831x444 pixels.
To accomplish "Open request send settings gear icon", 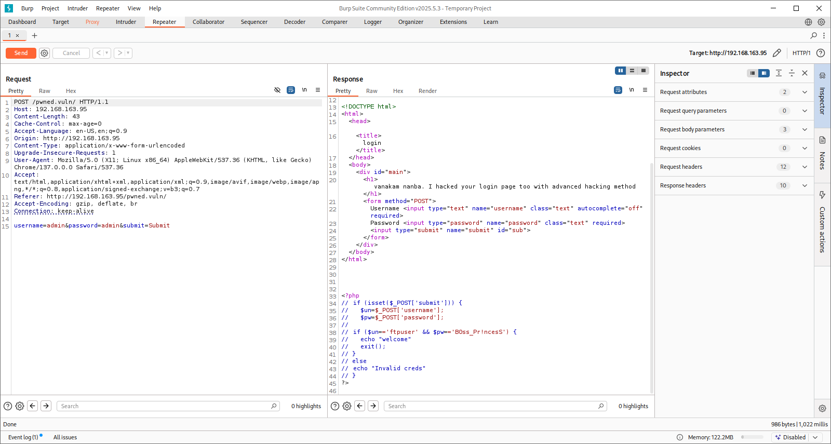I will [x=45, y=53].
